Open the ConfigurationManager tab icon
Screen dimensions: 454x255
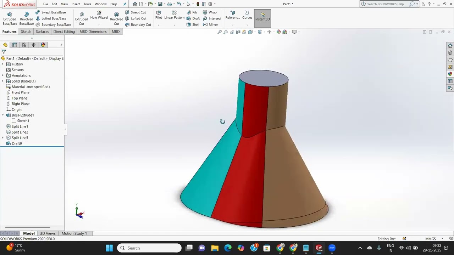point(24,45)
